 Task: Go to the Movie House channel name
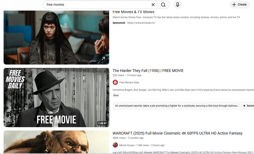click(x=127, y=145)
